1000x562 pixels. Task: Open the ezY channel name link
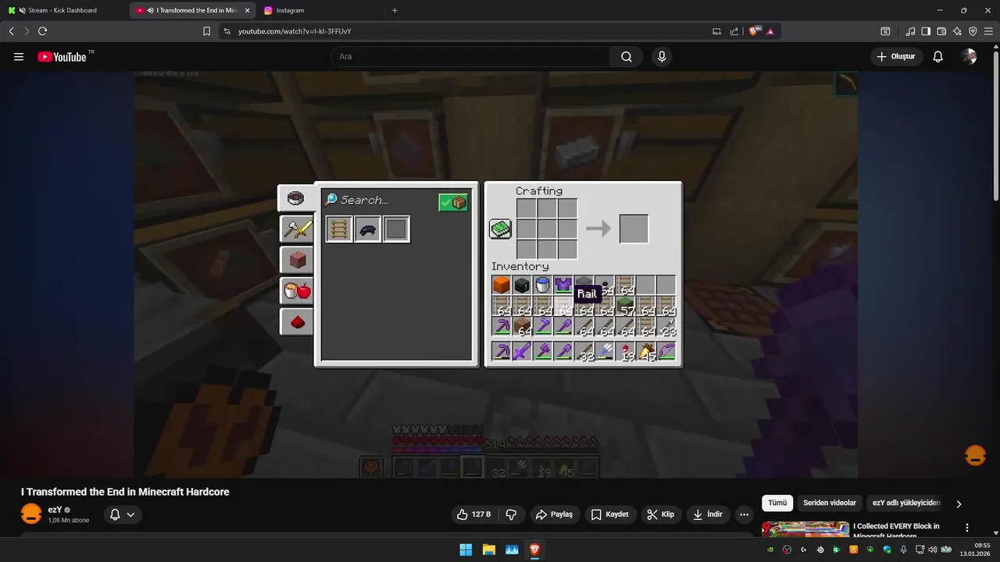point(55,510)
